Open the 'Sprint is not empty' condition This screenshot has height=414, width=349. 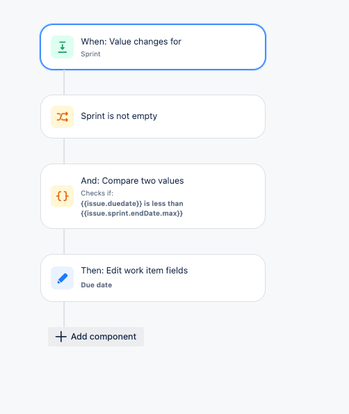click(153, 116)
